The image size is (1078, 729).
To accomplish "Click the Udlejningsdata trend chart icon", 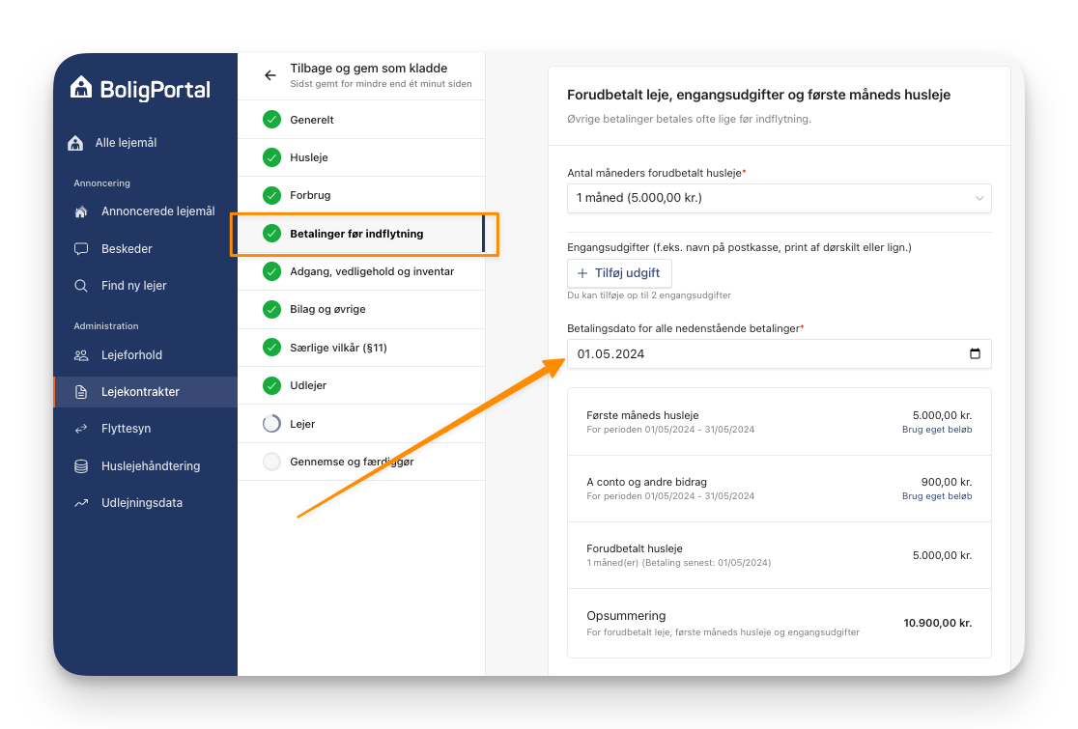I will tap(81, 503).
